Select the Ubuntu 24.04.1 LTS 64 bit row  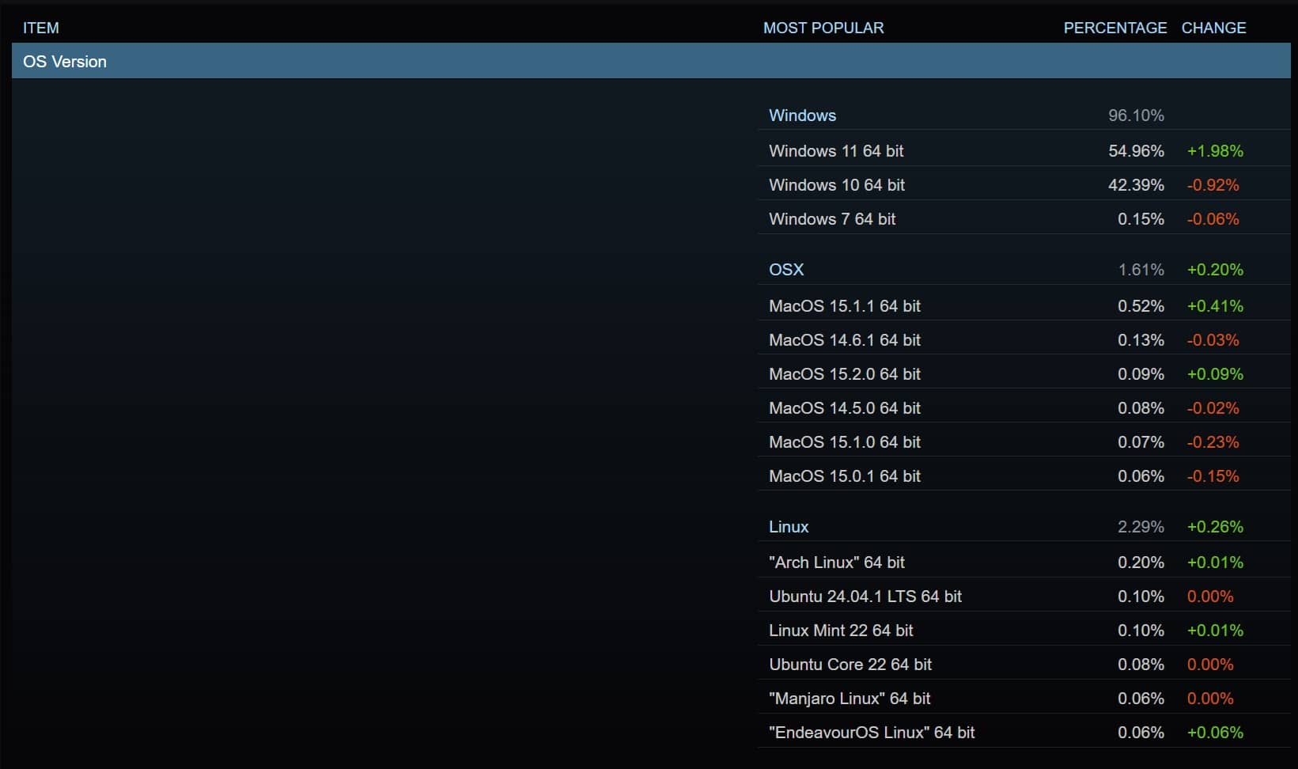click(1024, 596)
